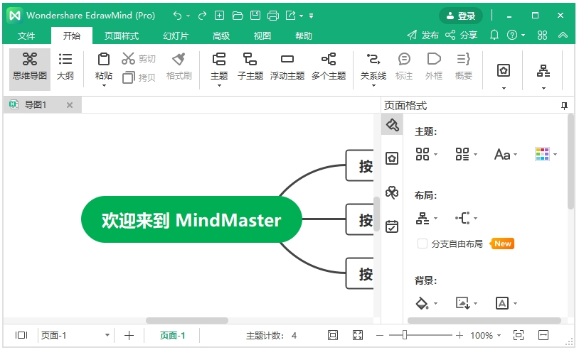Screen dimensions: 579x350
Task: Enable 分支自由布局 checkbox
Action: (x=422, y=244)
